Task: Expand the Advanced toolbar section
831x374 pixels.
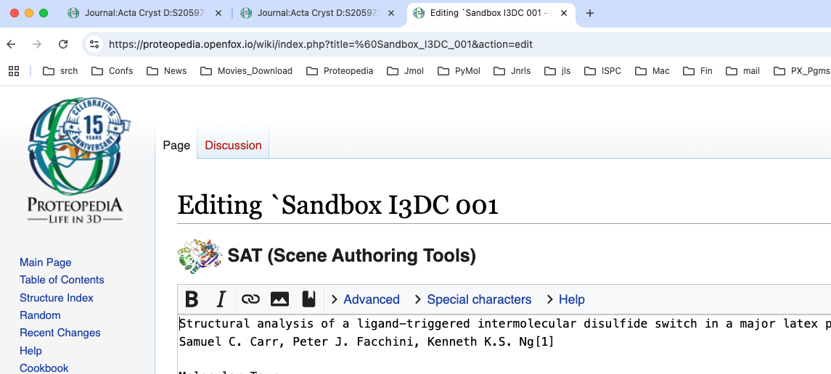Action: click(x=365, y=299)
